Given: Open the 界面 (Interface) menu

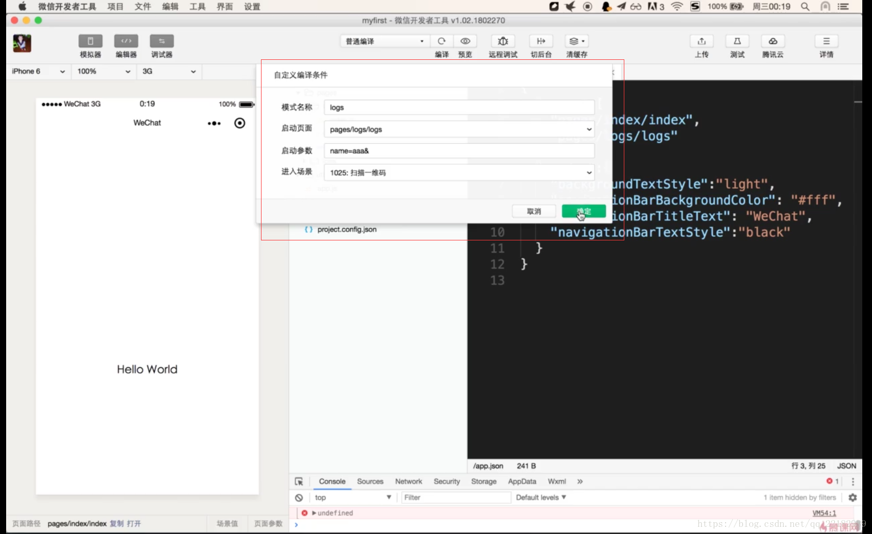Looking at the screenshot, I should point(225,7).
